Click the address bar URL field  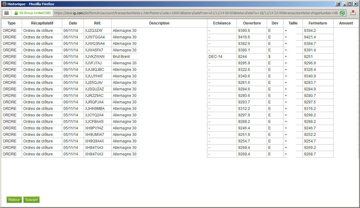pos(196,13)
